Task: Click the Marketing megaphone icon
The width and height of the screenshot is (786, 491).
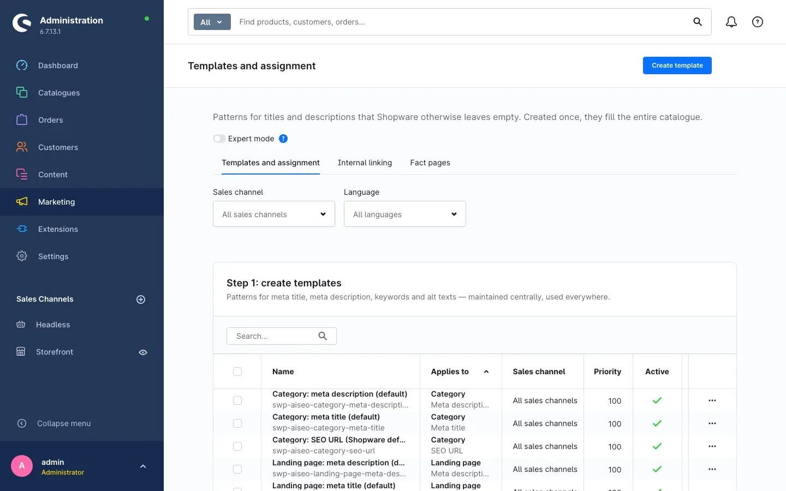Action: (22, 202)
